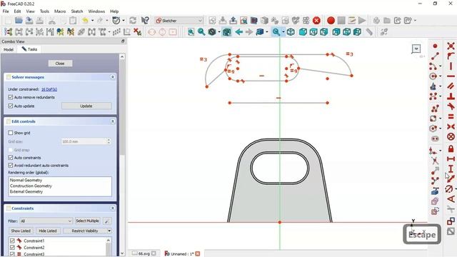Apply the Vertical constraint
This screenshot has width=457, height=257.
(x=451, y=66)
